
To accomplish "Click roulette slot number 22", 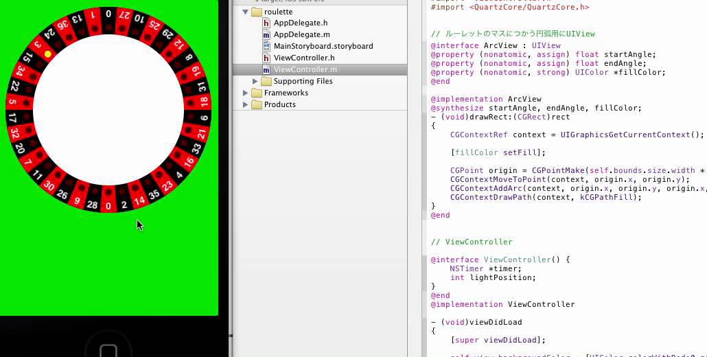I will [16, 86].
